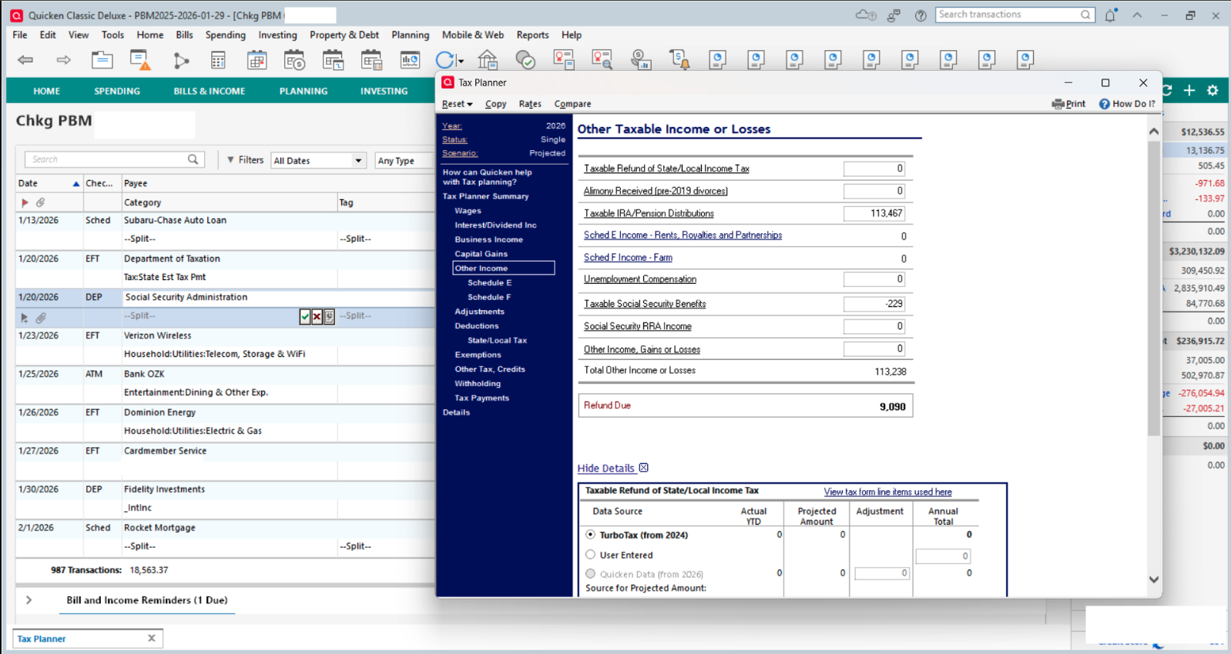Select TurboTax (from 2024) radio button
This screenshot has height=654, width=1231.
591,535
